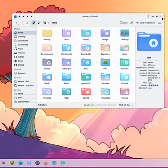The height and width of the screenshot is (168, 168).
Task: Click Home in the location breadcrumb
Action: (54, 23)
